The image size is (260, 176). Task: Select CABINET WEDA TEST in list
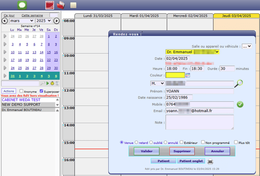pos(28,100)
